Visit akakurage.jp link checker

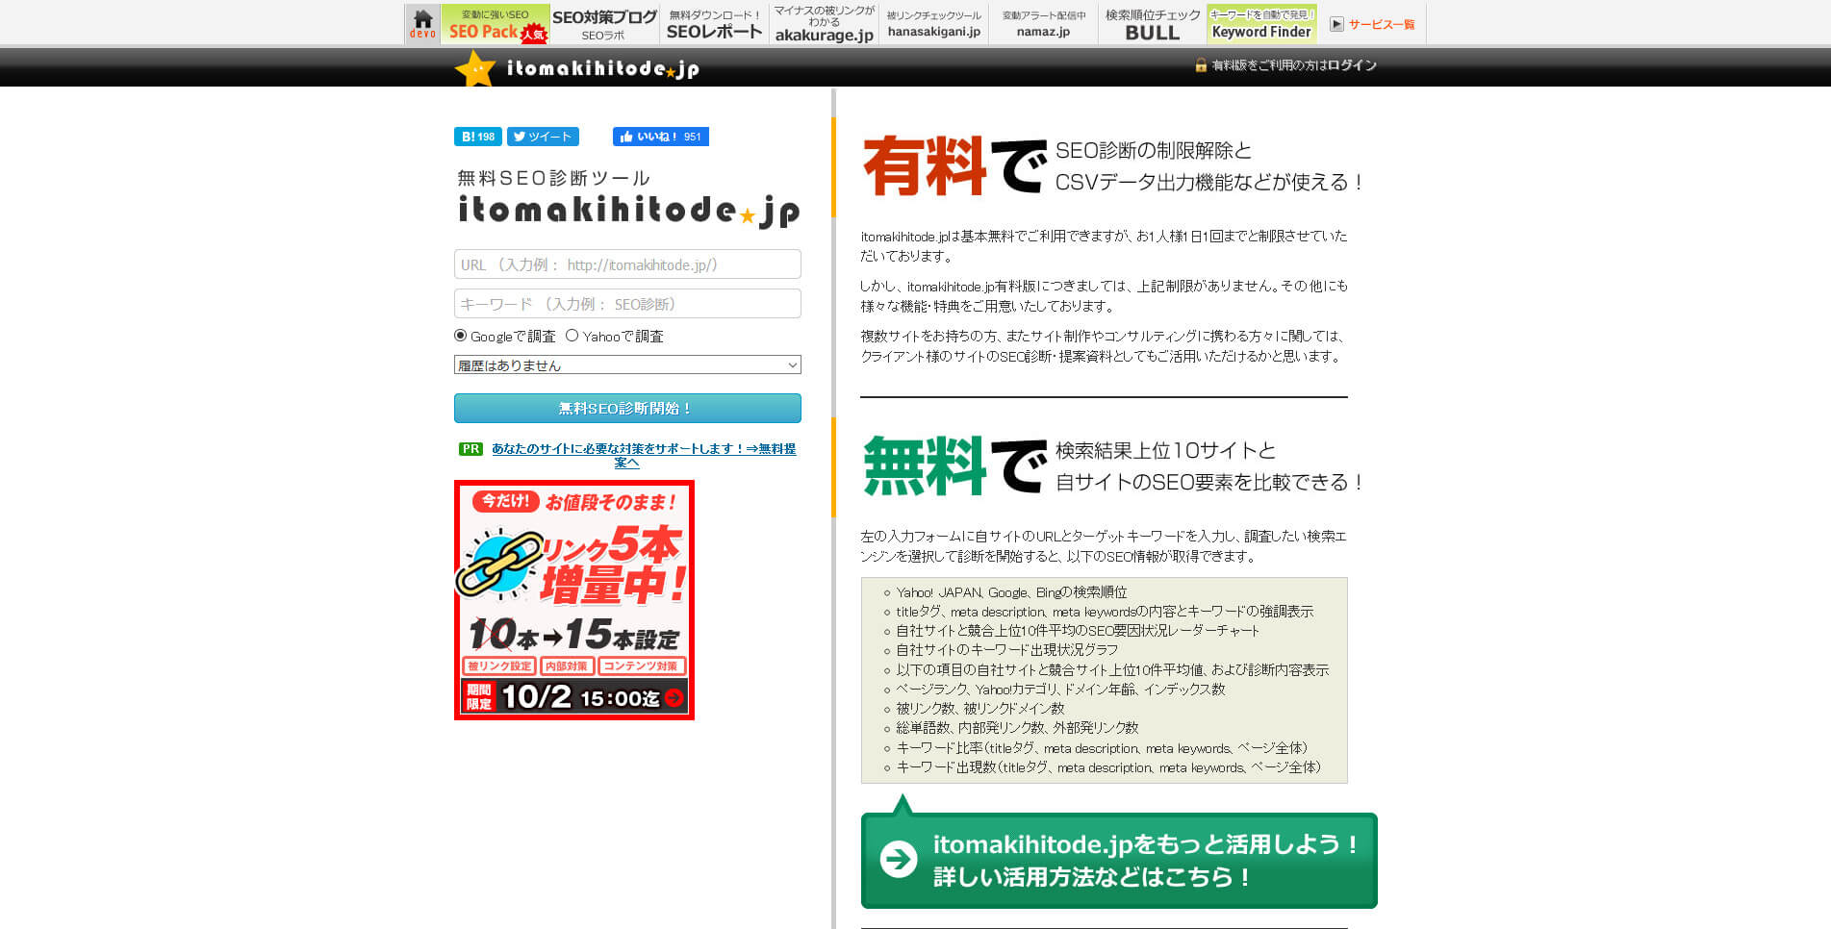824,24
